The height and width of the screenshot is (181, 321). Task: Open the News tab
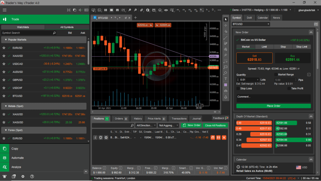(276, 18)
